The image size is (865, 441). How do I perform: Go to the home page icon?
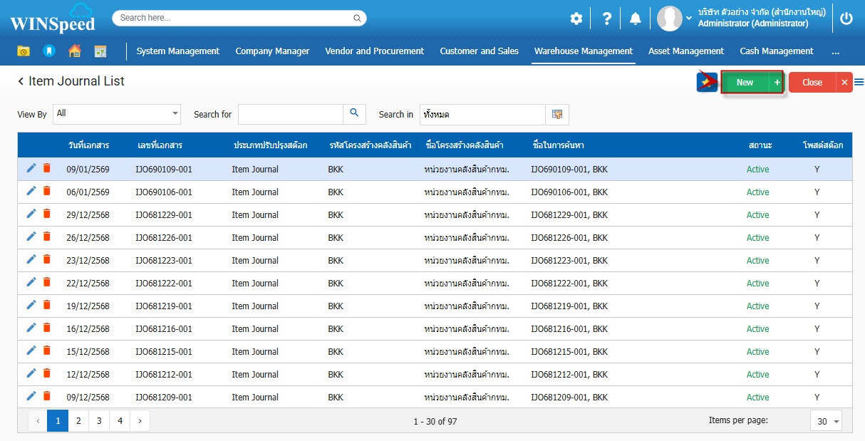(74, 51)
